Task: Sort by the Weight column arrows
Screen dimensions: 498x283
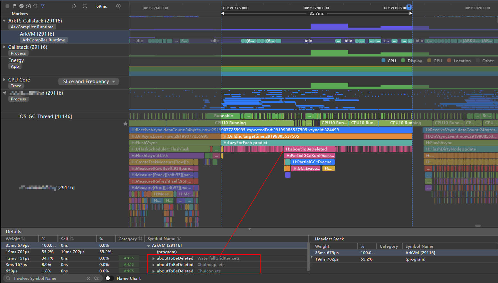Action: 23,239
